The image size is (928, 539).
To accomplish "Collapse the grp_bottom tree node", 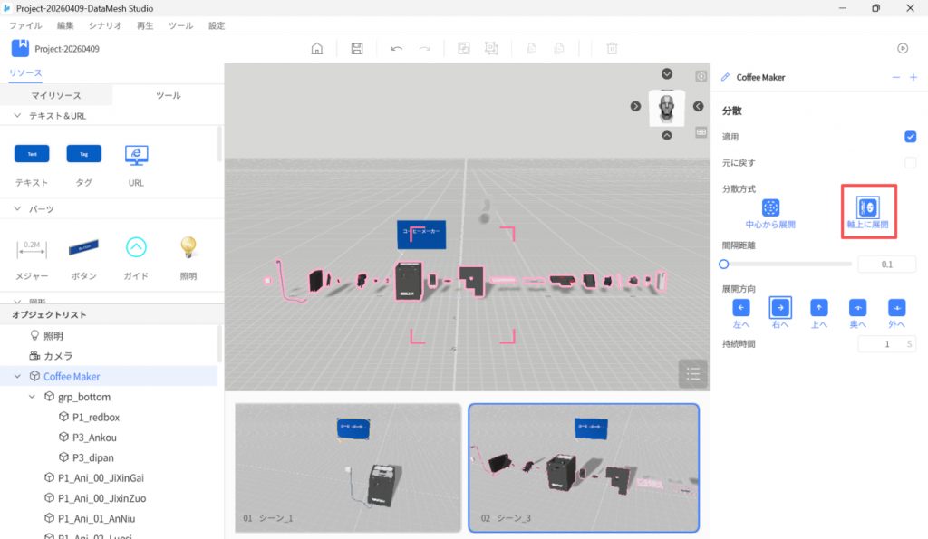I will coord(33,397).
